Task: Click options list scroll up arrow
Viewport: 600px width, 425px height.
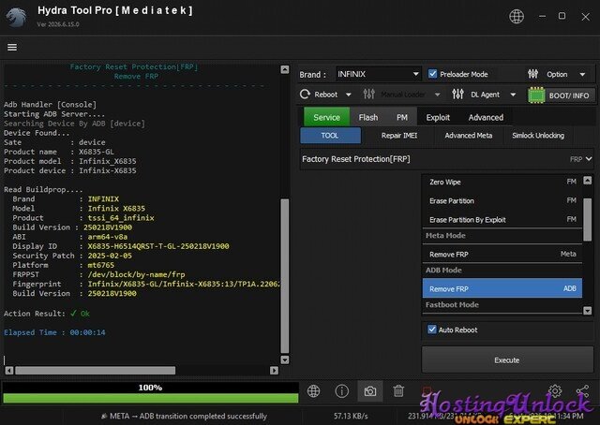Action: pos(588,180)
